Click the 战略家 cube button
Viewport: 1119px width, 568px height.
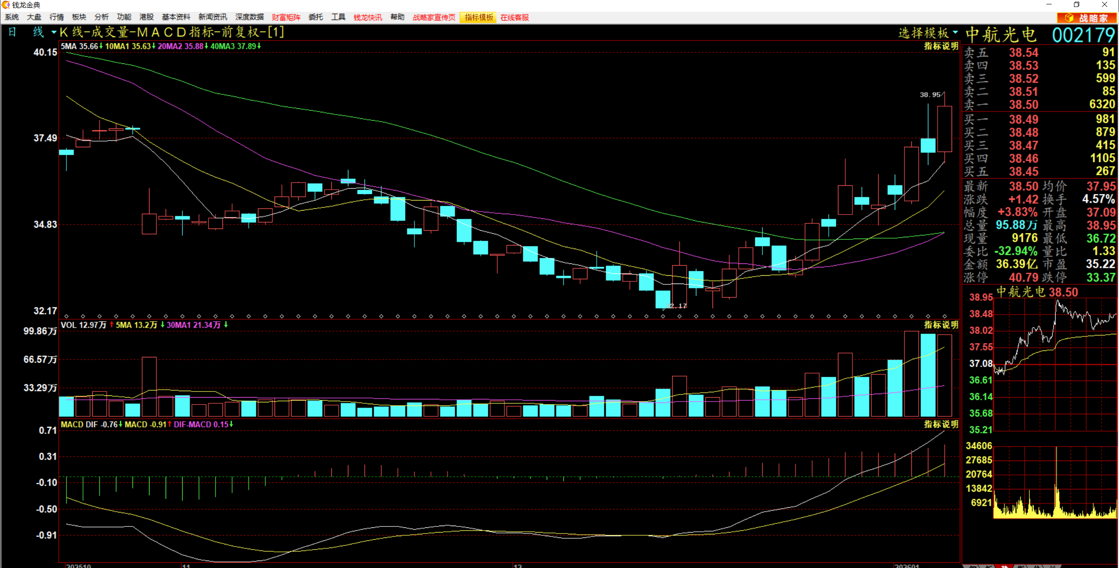coord(1086,18)
